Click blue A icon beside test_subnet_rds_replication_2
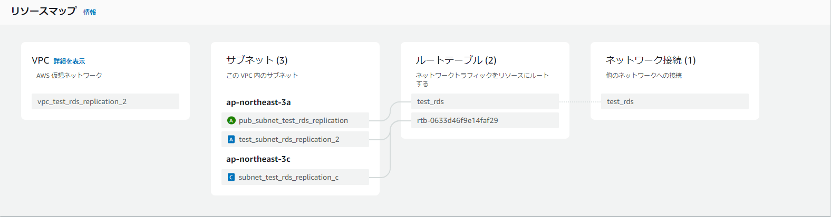This screenshot has width=831, height=217. pos(231,139)
